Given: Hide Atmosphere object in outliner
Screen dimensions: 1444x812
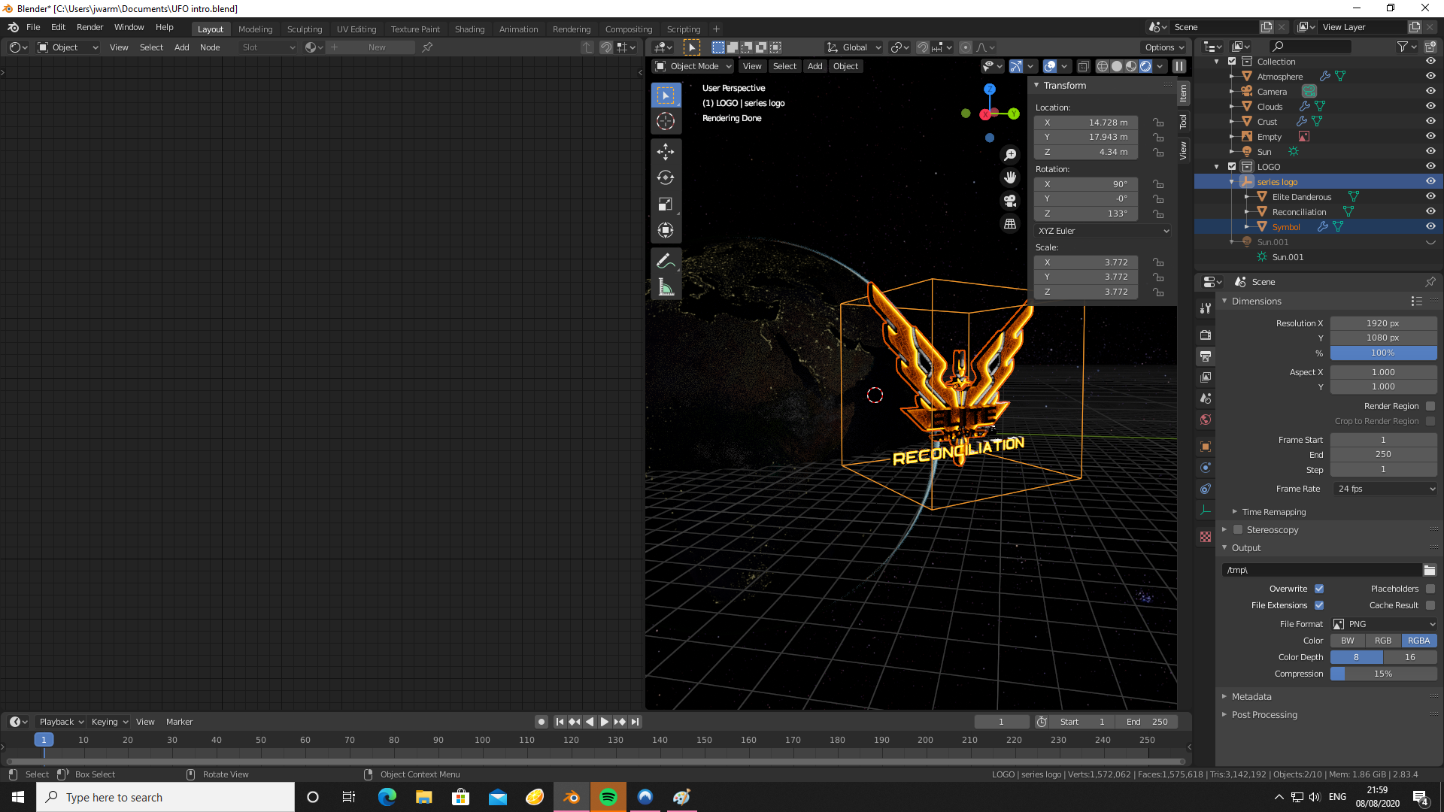Looking at the screenshot, I should pyautogui.click(x=1430, y=76).
